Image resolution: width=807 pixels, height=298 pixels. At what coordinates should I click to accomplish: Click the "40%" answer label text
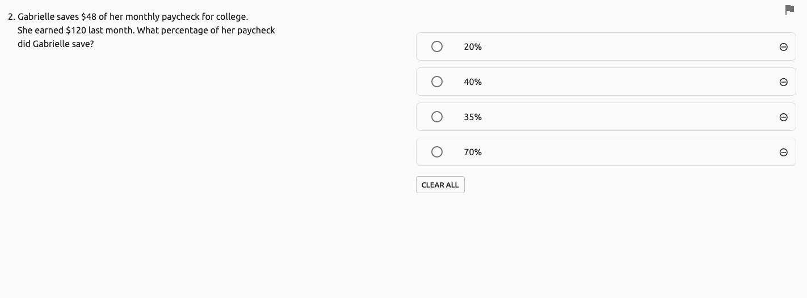click(472, 82)
